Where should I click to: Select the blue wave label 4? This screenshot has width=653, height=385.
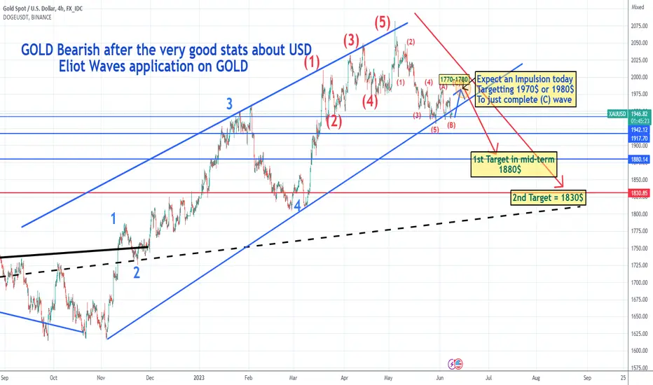(x=297, y=206)
